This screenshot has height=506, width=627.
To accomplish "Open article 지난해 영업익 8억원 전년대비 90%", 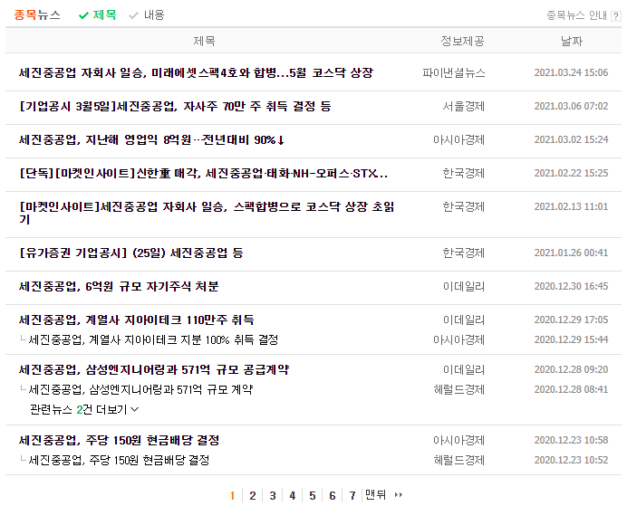I will coord(151,139).
